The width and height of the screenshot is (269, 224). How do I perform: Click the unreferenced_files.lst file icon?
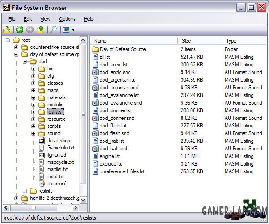coord(95,171)
